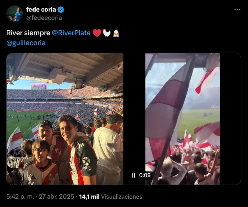Click the Visualizaciones label

click(121, 197)
